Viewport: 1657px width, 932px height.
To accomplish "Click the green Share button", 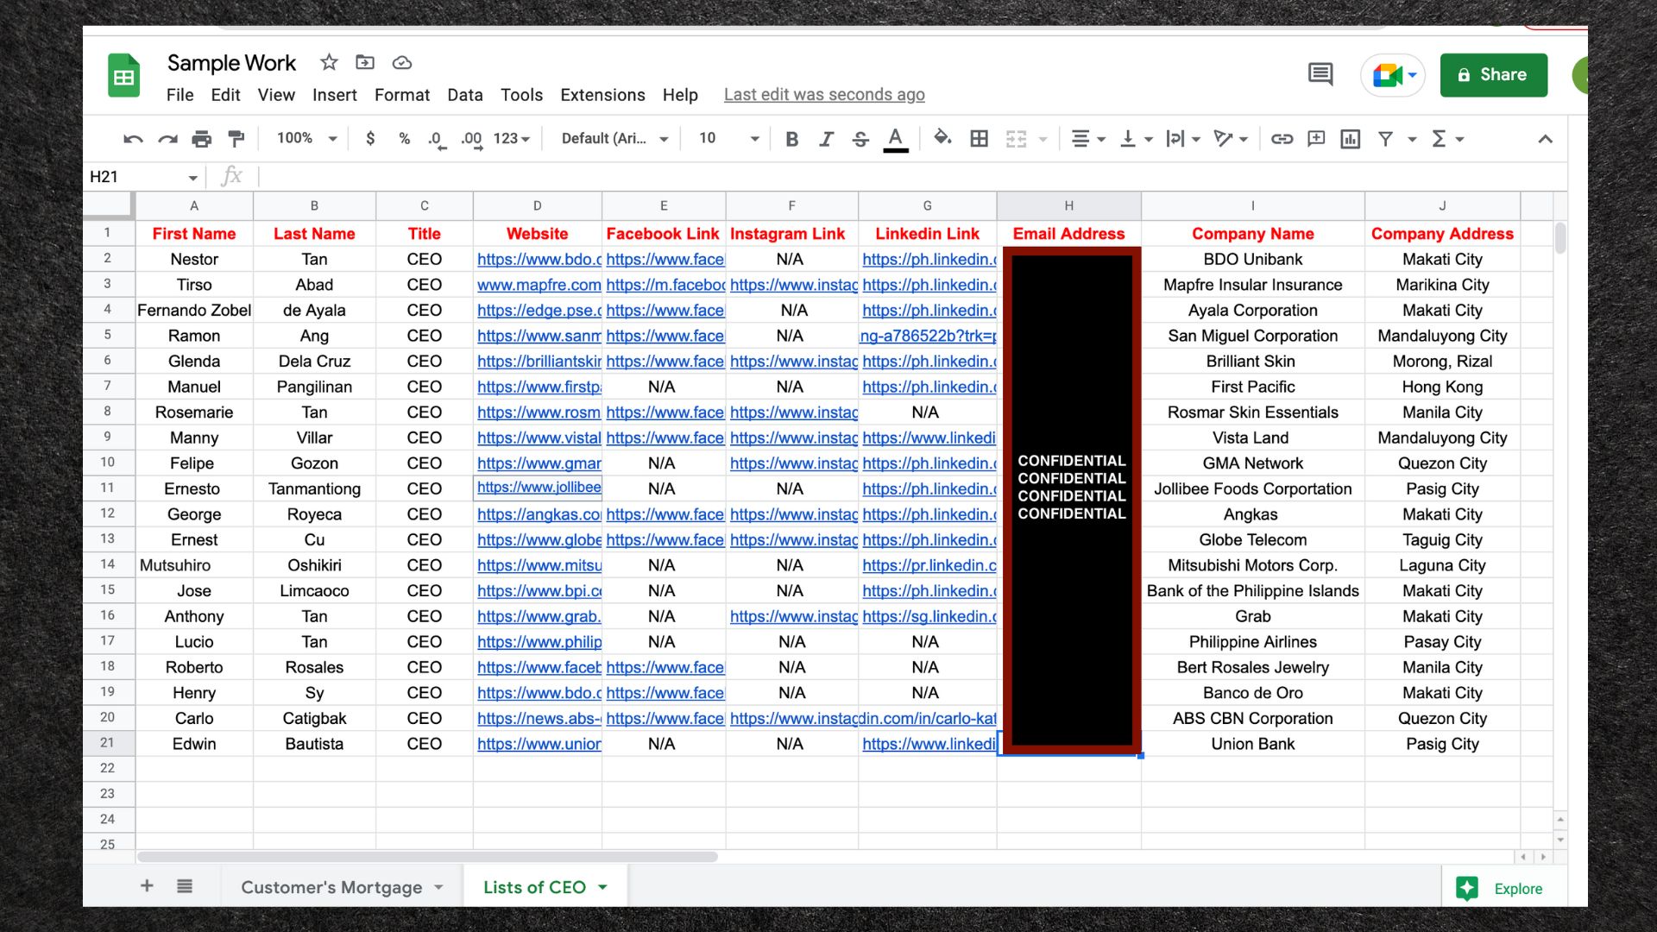I will [1493, 75].
